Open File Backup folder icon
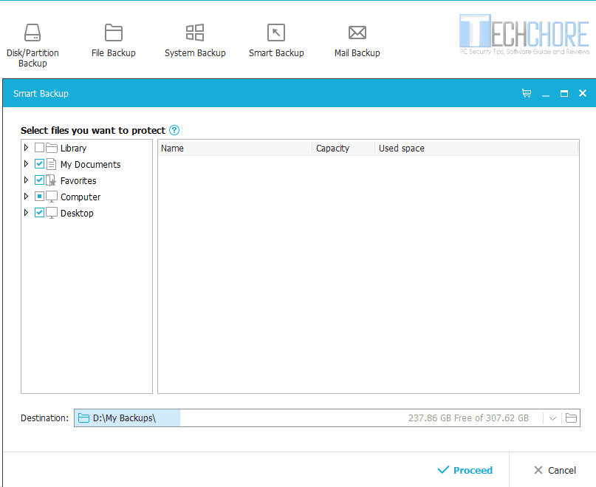The width and height of the screenshot is (596, 487). [x=113, y=33]
